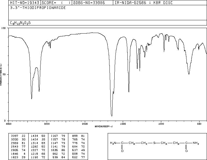Click the NH2 group in the structure
The image size is (207, 160).
pos(196,143)
